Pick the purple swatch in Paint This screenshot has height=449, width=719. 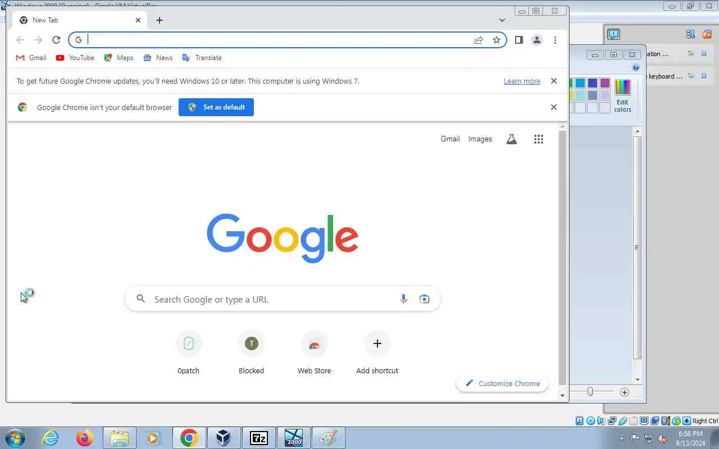[x=605, y=83]
